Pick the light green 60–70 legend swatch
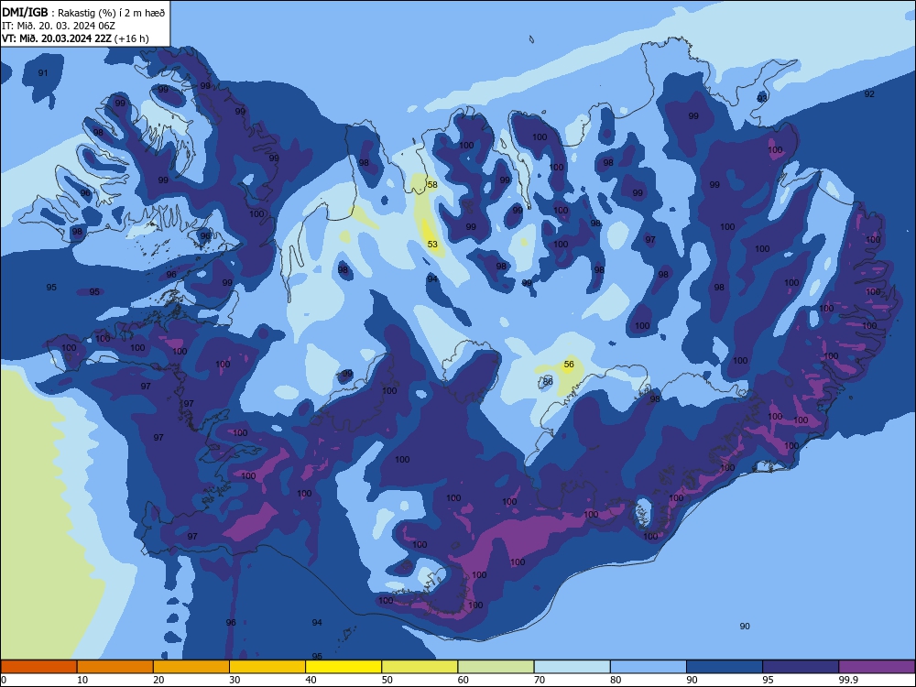The image size is (916, 687). click(x=496, y=667)
